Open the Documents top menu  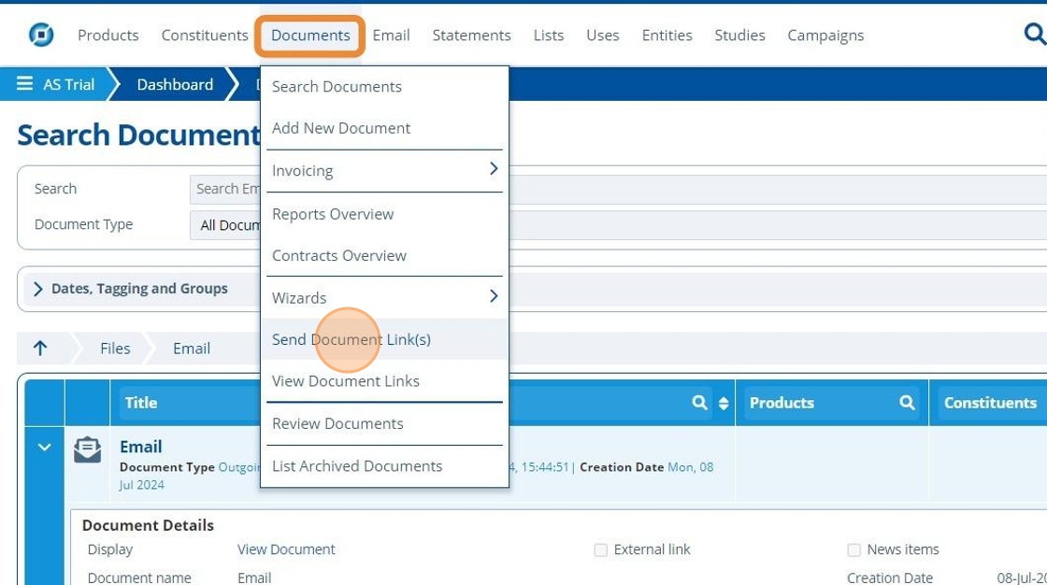point(309,36)
